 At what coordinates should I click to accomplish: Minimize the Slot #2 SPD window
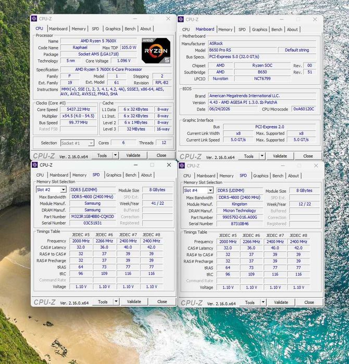pos(135,165)
